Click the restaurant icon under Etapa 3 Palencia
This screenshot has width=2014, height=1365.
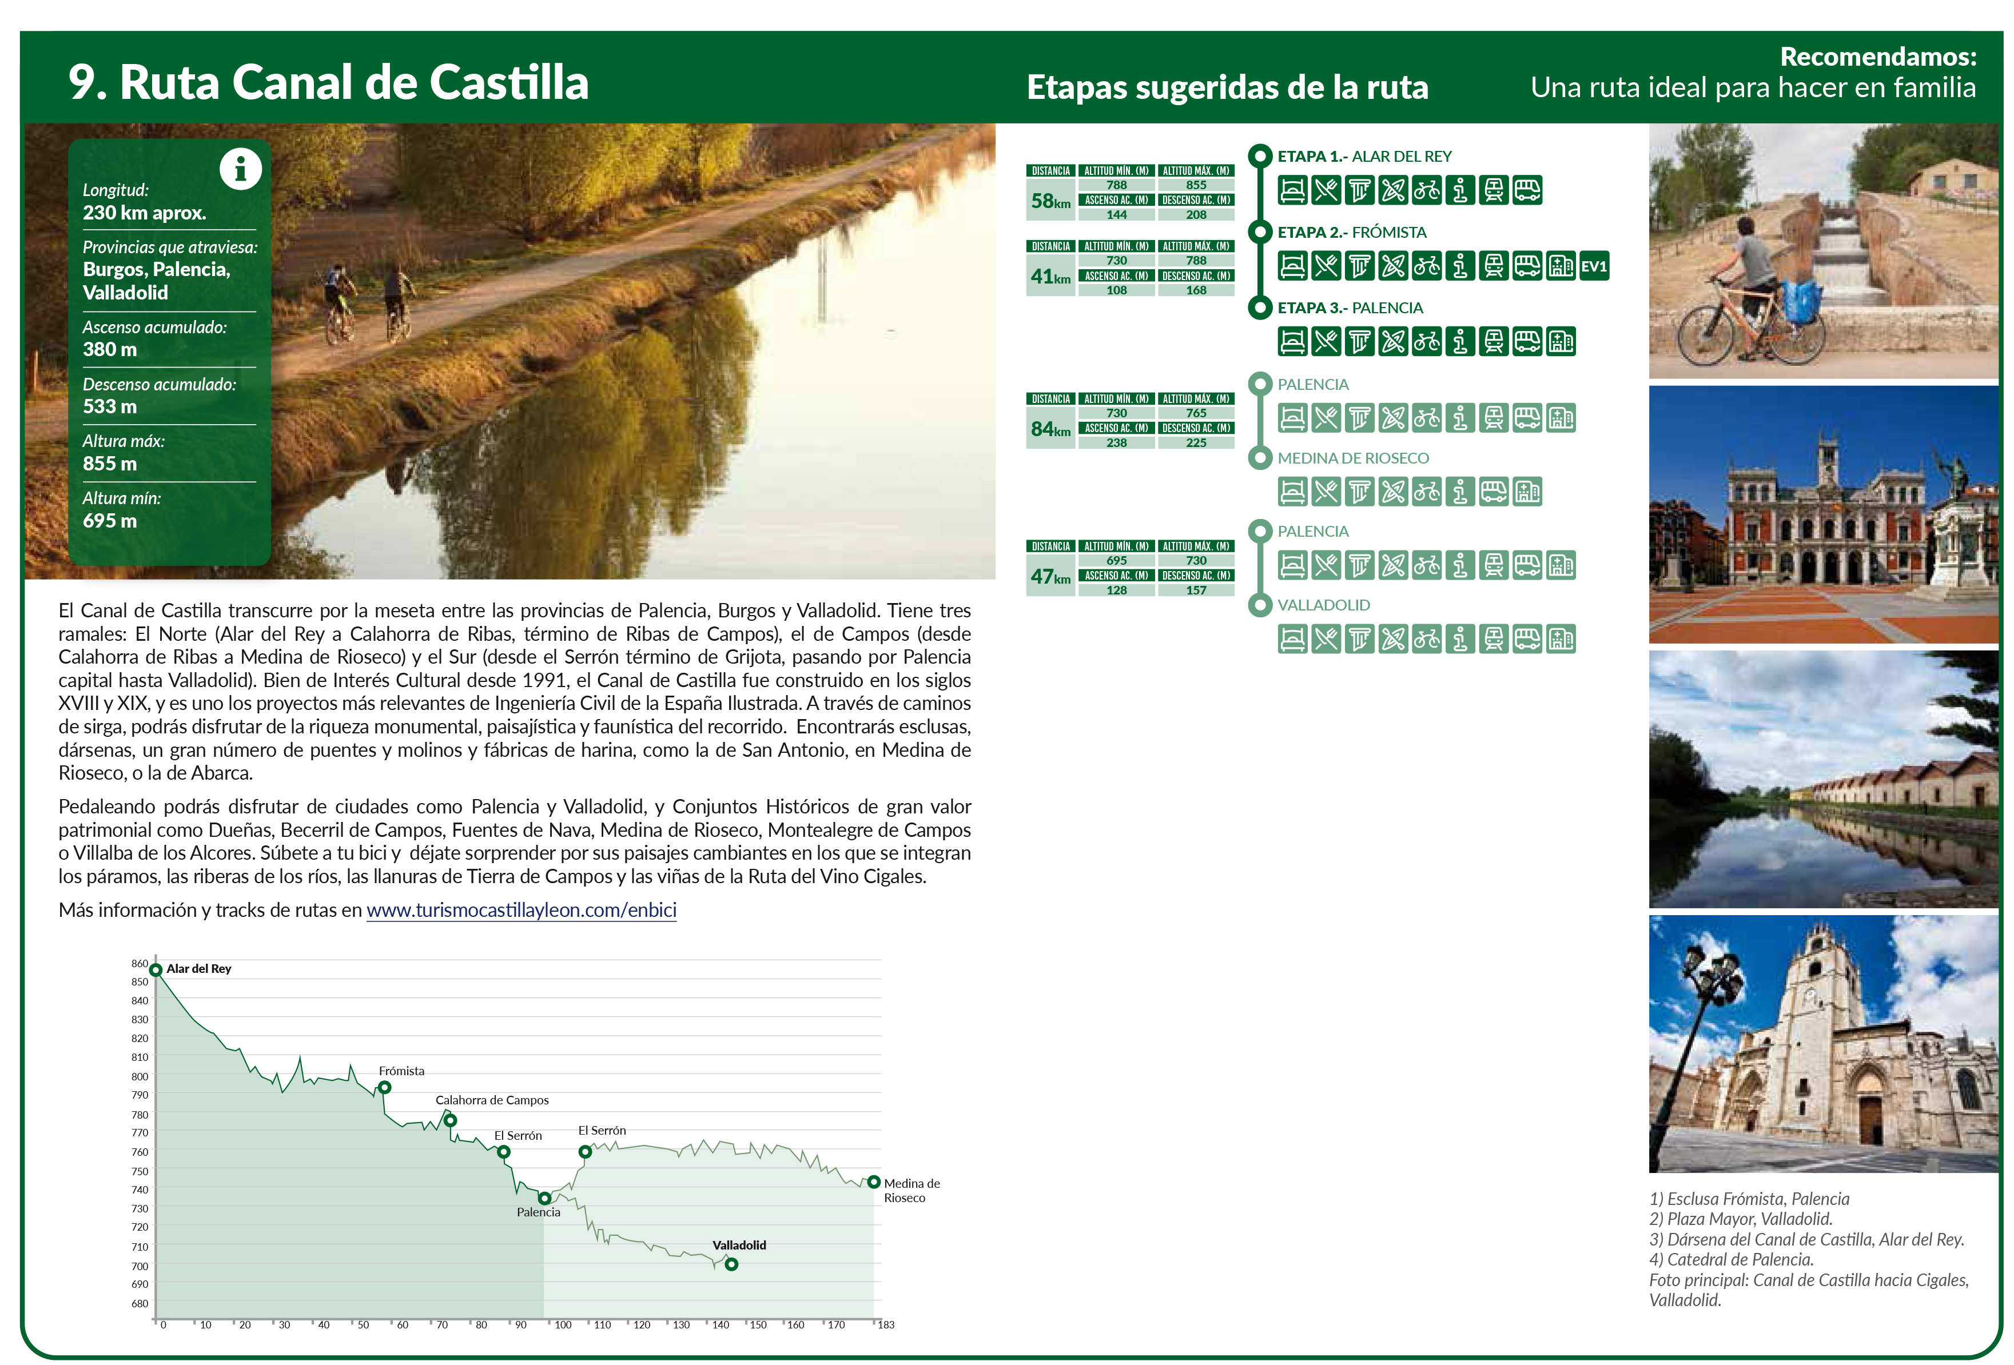(1326, 341)
